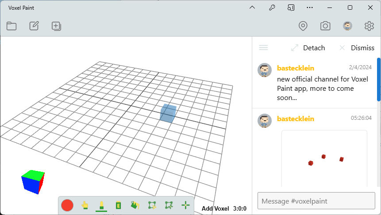Select the box select add tool
Viewport: 381px width, 215px height.
(x=169, y=205)
